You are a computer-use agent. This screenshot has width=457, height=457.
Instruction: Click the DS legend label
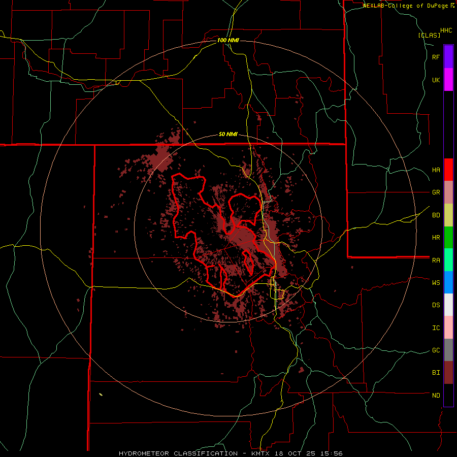[436, 305]
